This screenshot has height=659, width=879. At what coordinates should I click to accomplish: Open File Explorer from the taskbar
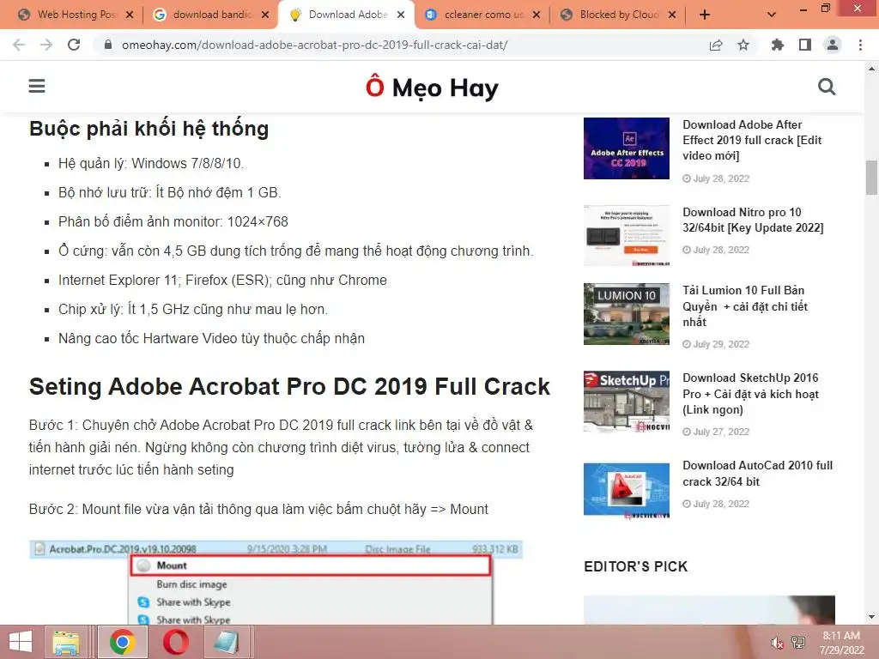pos(66,642)
